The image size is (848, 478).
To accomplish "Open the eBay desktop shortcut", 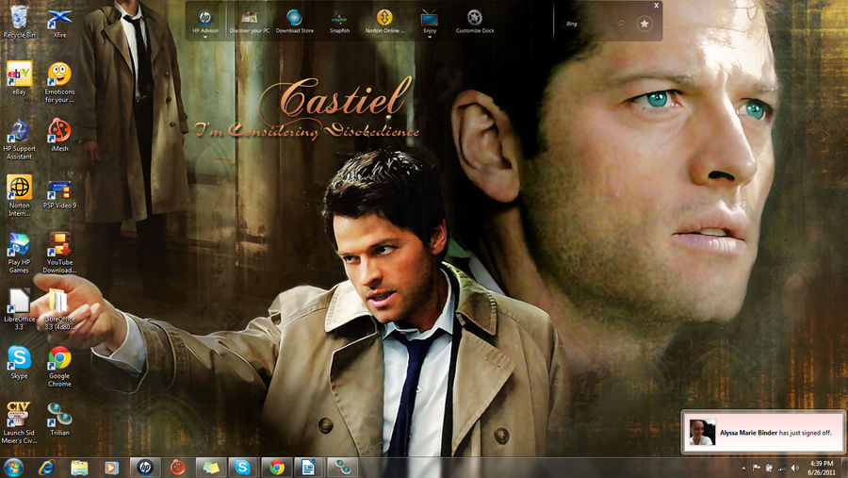I will tap(19, 78).
